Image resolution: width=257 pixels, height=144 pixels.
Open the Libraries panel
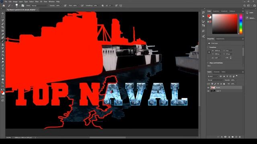click(x=250, y=18)
